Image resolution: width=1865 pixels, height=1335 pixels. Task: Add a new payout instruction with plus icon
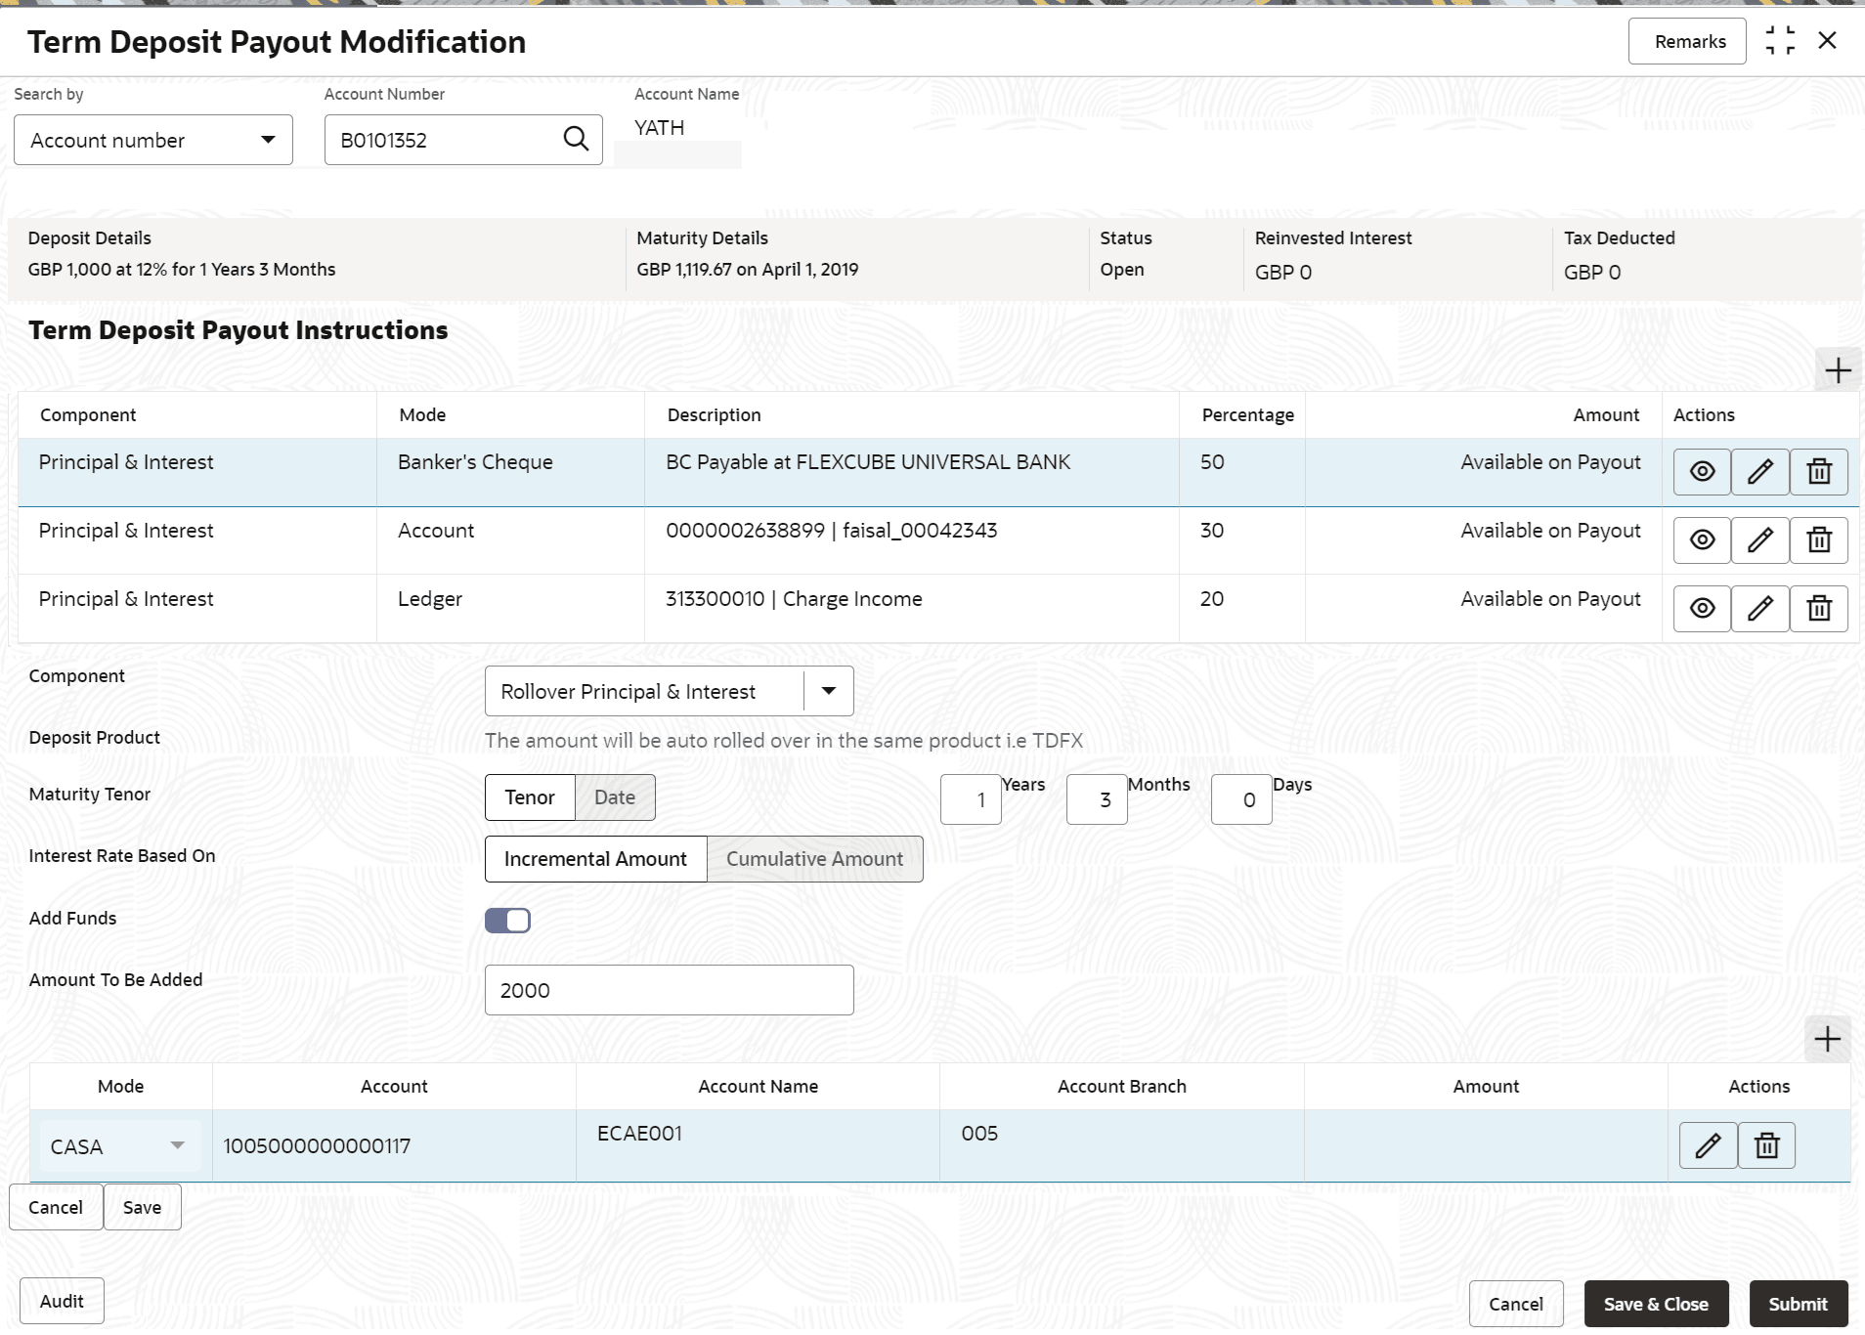point(1838,371)
